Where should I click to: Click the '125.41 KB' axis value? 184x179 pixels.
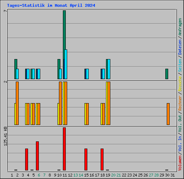tap(5, 136)
